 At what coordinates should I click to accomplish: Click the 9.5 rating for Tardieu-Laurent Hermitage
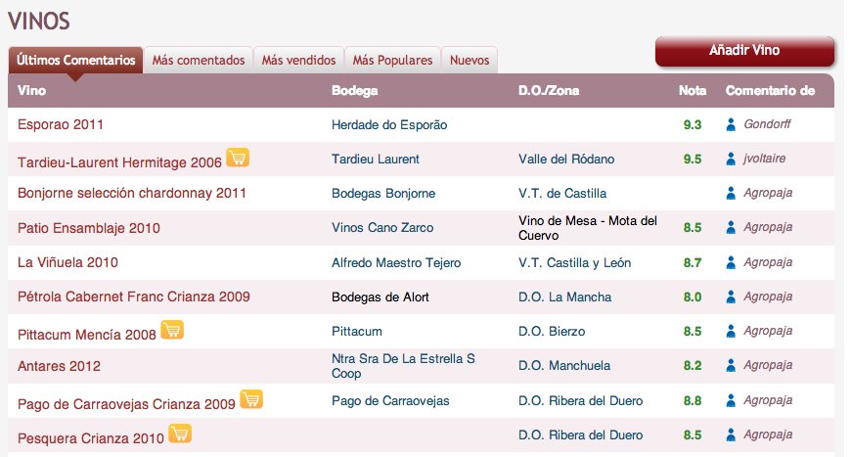[x=693, y=160]
